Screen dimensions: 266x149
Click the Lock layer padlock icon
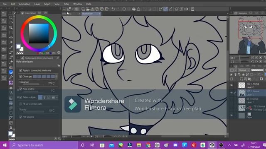click(244, 74)
